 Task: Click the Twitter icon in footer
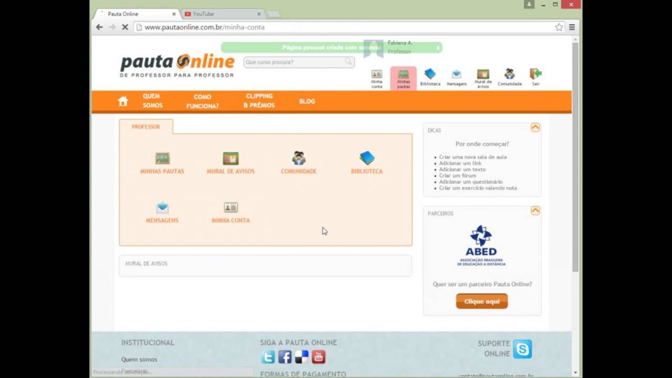point(268,357)
